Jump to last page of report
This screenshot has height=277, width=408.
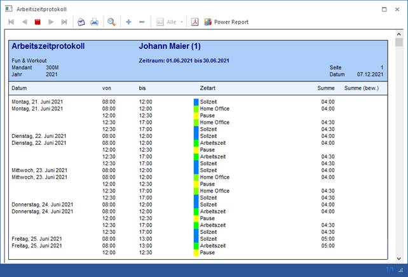pyautogui.click(x=64, y=22)
